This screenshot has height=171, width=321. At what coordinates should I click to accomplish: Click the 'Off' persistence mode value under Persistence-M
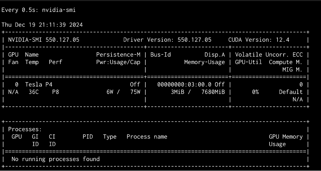[x=135, y=84]
